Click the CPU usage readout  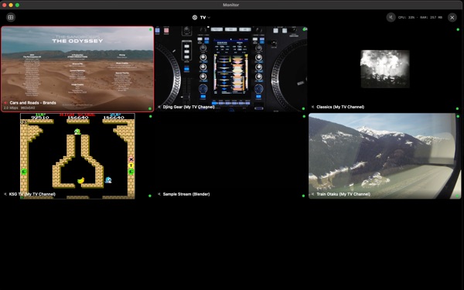[406, 18]
